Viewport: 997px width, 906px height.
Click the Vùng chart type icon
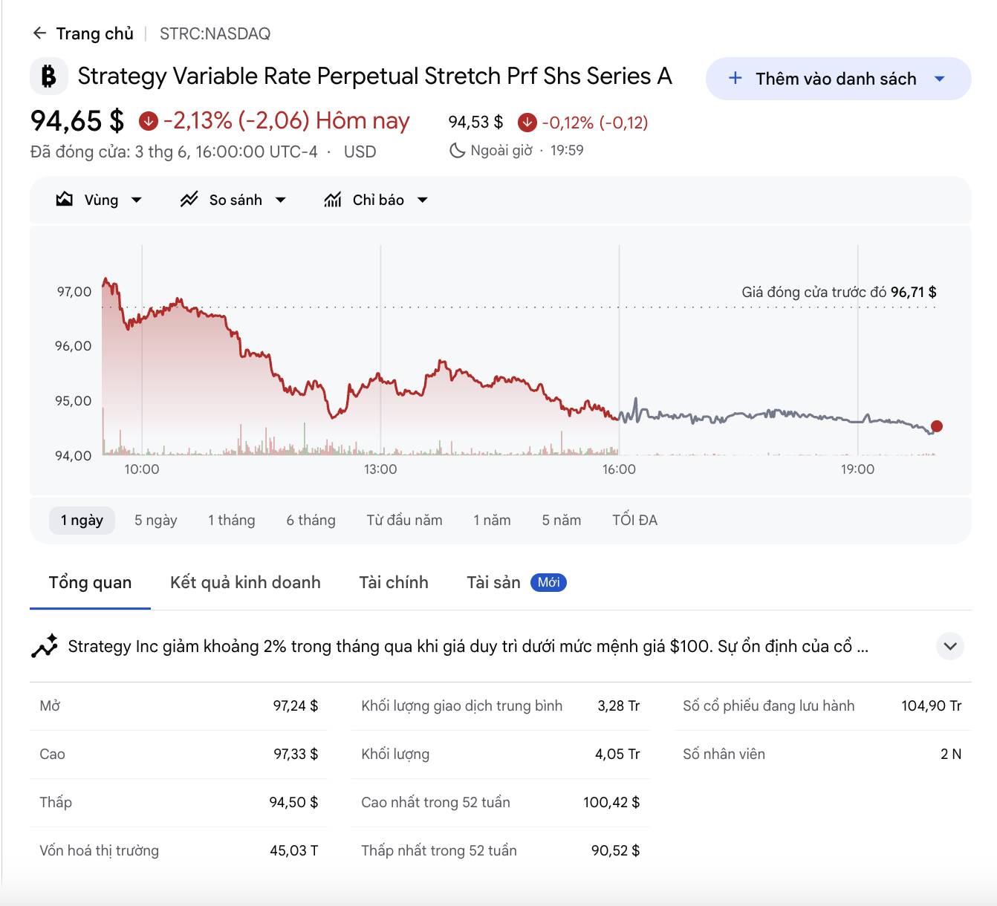[65, 199]
